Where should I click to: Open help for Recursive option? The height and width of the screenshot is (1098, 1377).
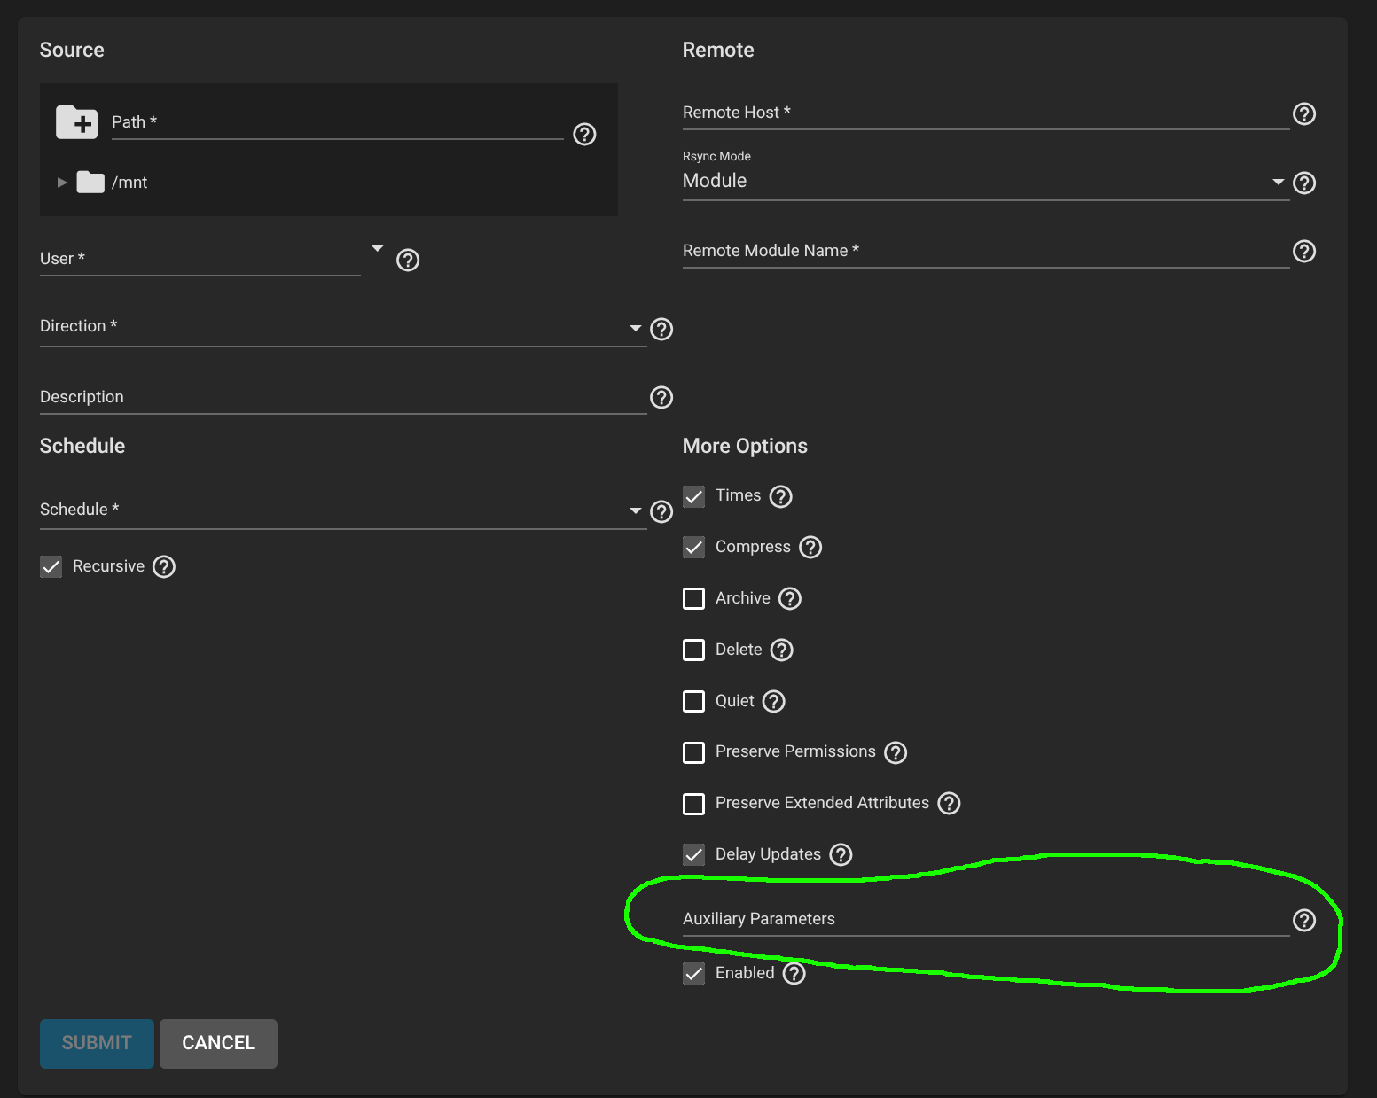(164, 566)
